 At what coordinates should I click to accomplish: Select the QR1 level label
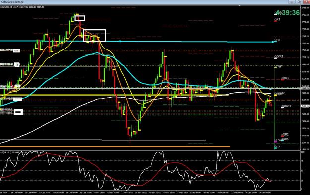point(277,19)
